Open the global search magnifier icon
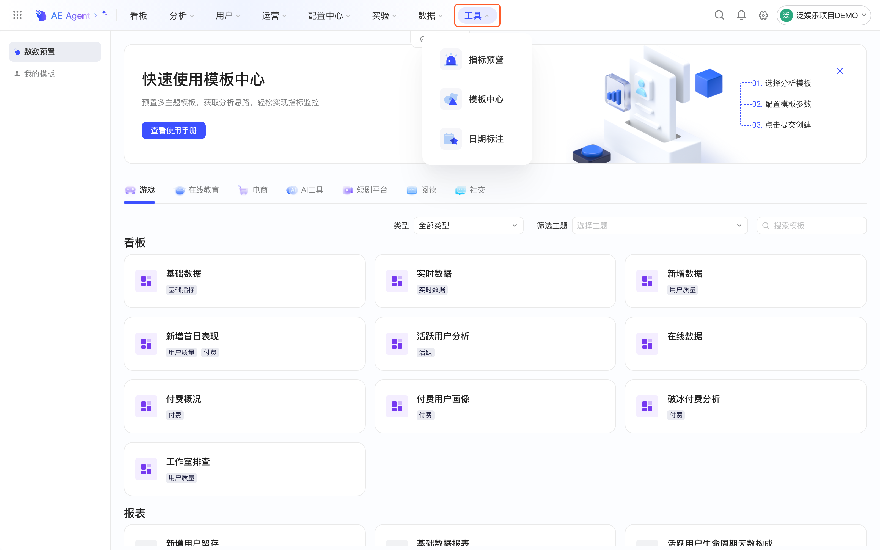The image size is (880, 550). pyautogui.click(x=719, y=15)
